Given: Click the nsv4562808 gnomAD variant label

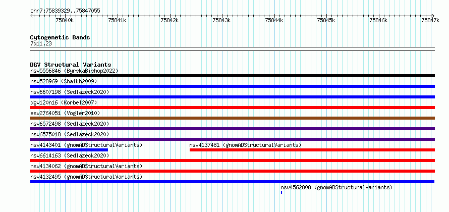Looking at the screenshot, I should click(x=336, y=187).
